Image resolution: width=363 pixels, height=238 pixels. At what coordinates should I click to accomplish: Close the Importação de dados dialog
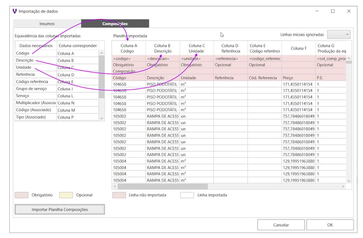(350, 11)
